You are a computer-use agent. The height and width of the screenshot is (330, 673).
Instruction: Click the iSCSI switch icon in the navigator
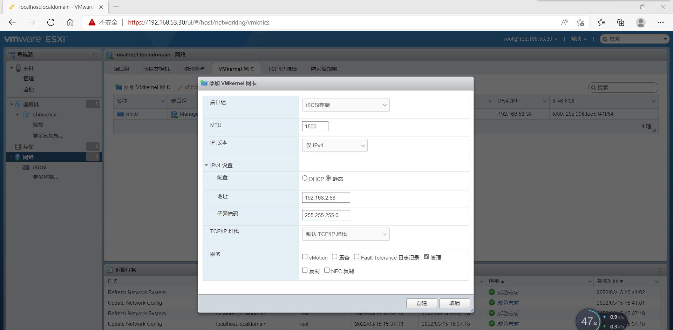click(x=26, y=168)
